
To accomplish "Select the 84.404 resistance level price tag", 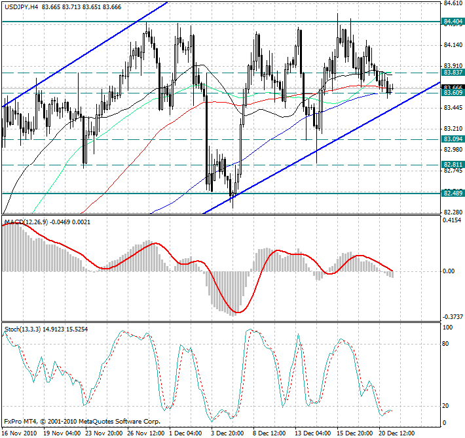I will click(453, 22).
